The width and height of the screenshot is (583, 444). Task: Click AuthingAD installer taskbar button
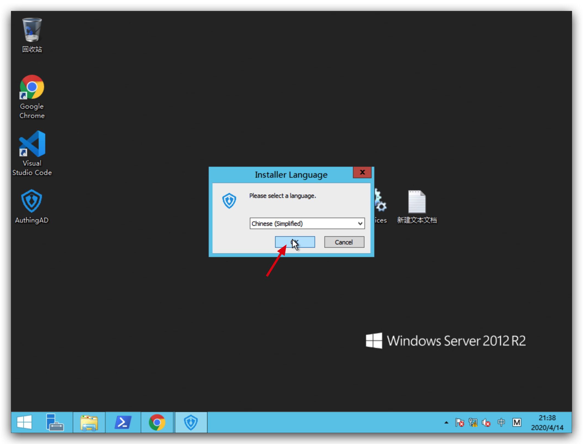(191, 422)
